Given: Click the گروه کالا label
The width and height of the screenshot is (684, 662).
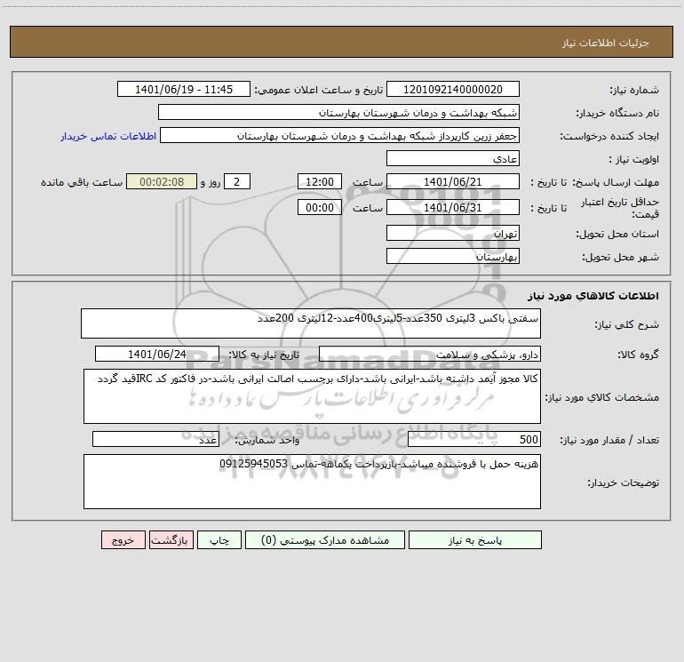Looking at the screenshot, I should pos(638,355).
